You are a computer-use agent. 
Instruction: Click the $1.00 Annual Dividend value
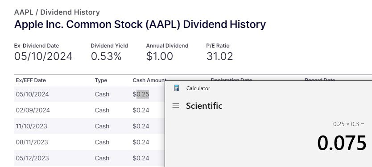159,56
